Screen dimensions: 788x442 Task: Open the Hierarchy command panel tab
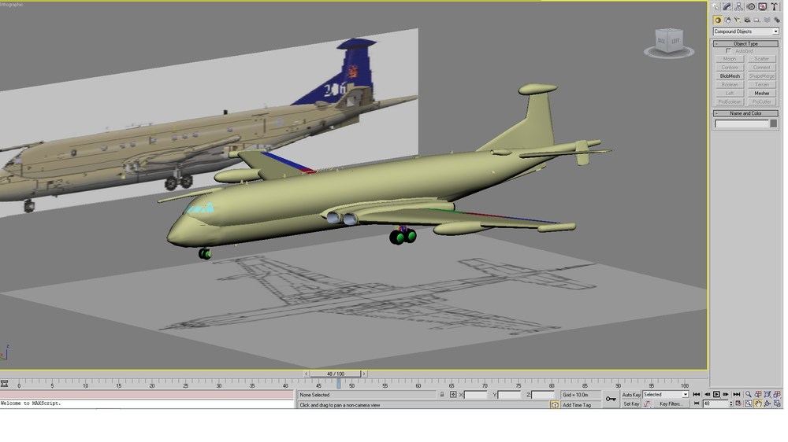point(739,6)
